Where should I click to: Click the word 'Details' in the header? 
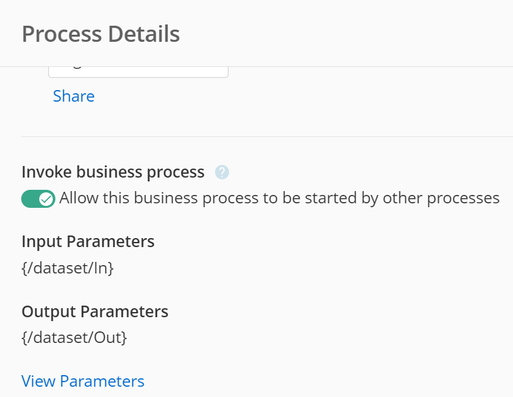click(144, 34)
